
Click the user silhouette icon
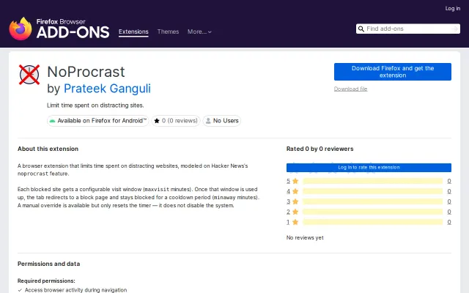click(x=208, y=121)
